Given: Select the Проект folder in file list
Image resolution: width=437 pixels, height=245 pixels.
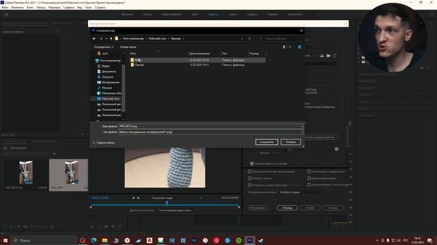Looking at the screenshot, I should (139, 65).
